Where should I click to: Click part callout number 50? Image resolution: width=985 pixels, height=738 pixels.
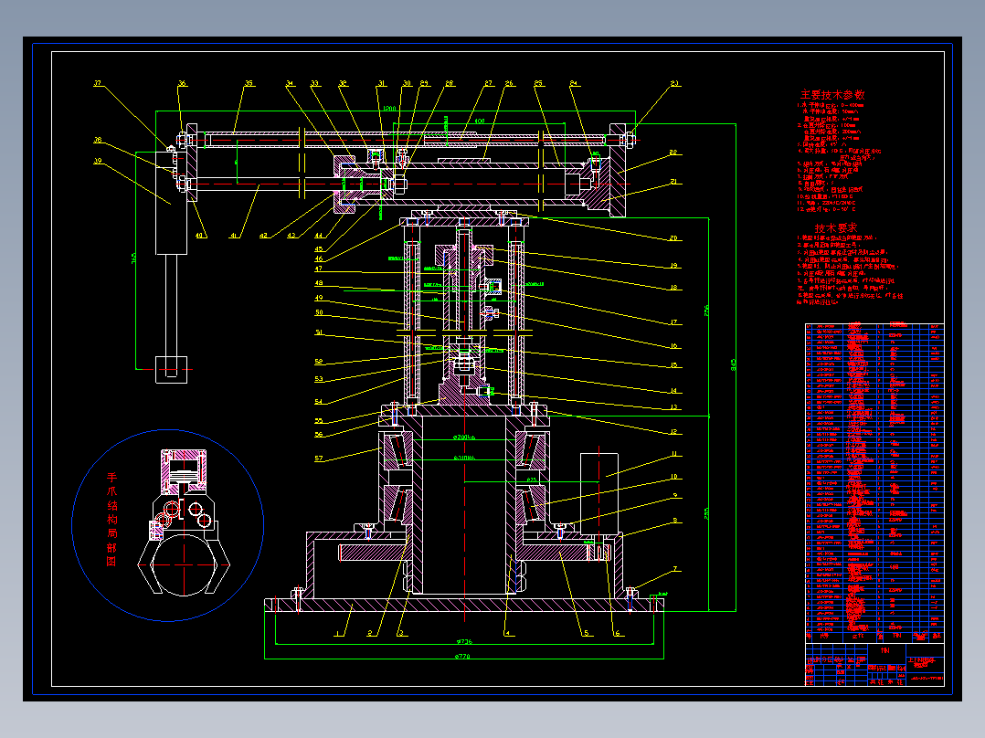[x=319, y=312]
